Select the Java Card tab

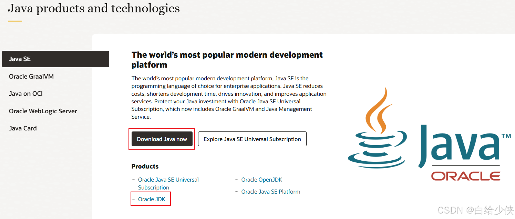click(23, 128)
